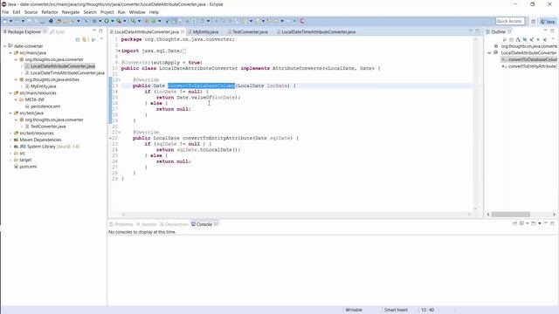Toggle Link with Editor in Package Explorer
559x314 pixels.
click(x=85, y=39)
